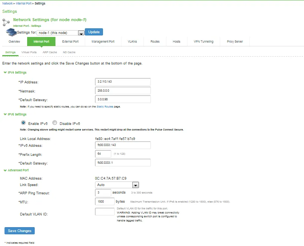Open the ARP Cache sub-tab

click(50, 52)
